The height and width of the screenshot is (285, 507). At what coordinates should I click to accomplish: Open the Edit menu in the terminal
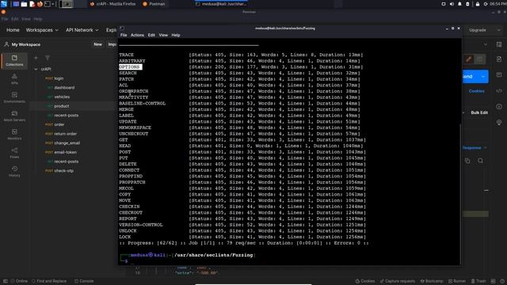(x=151, y=35)
